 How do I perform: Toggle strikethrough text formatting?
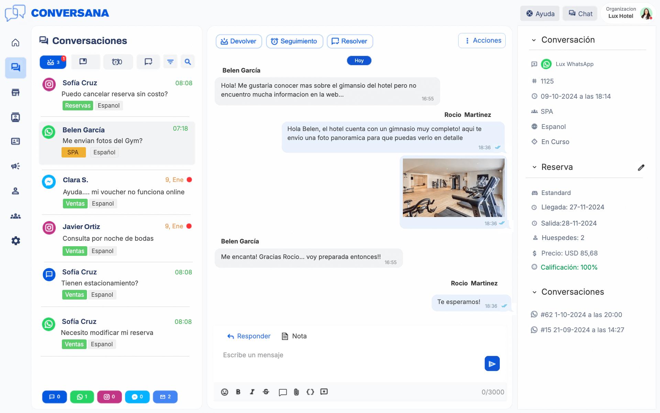(x=266, y=392)
